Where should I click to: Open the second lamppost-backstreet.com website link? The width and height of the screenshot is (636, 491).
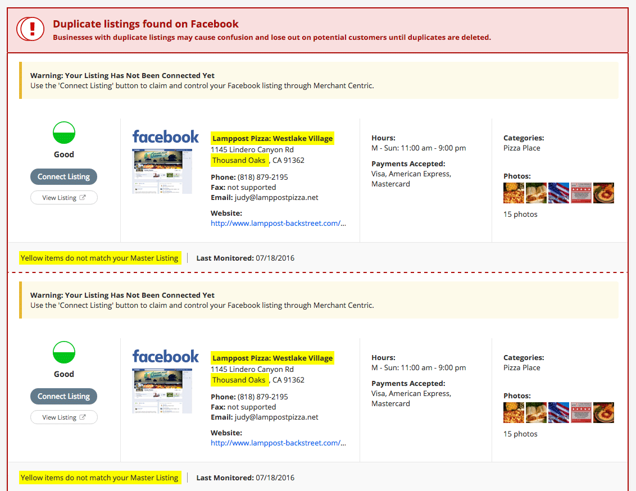click(278, 443)
